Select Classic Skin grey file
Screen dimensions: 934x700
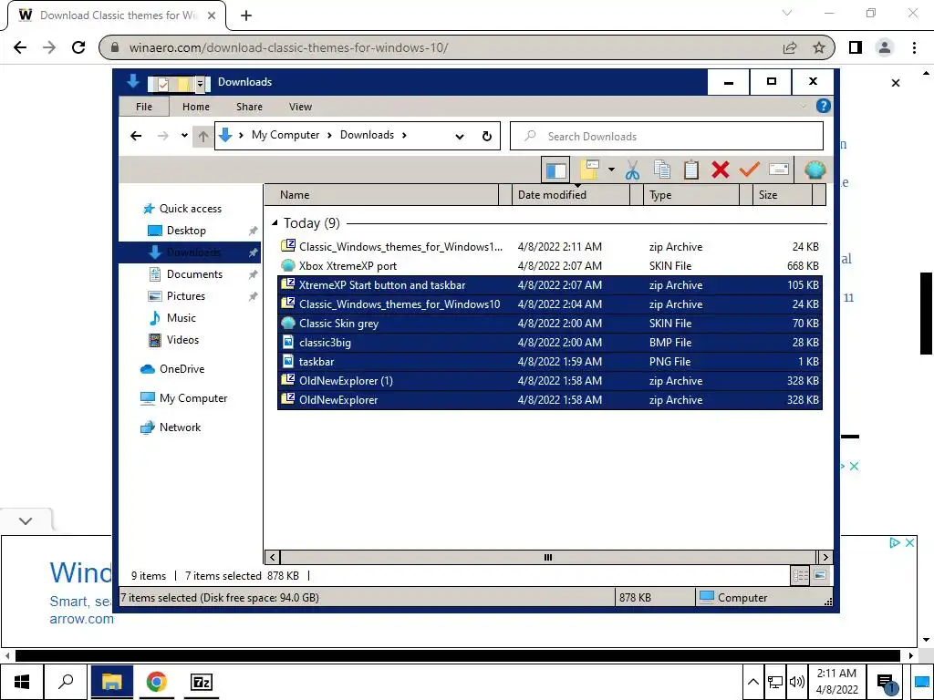pyautogui.click(x=550, y=324)
